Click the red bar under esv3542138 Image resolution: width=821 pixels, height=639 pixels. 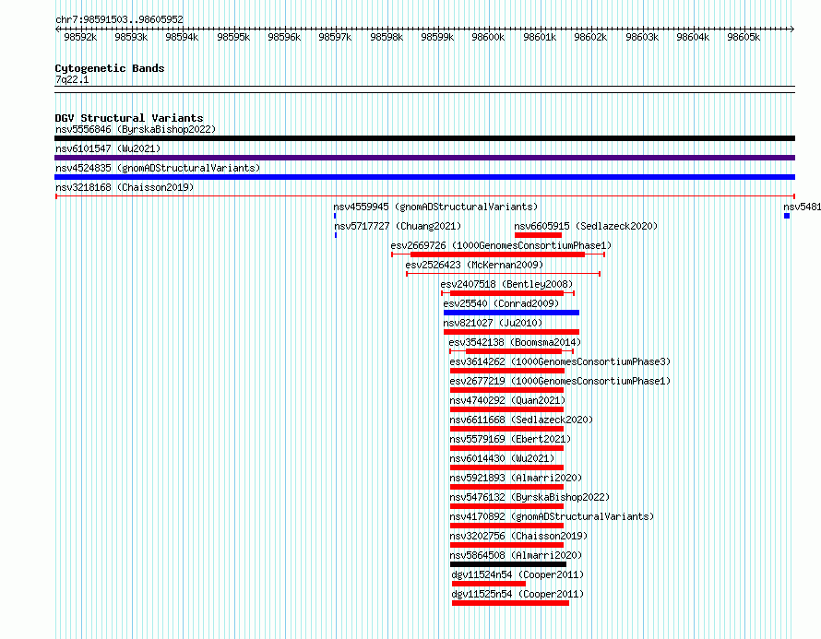(x=514, y=351)
